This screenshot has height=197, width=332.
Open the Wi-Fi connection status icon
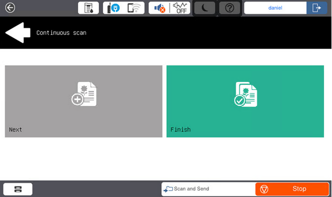click(134, 8)
